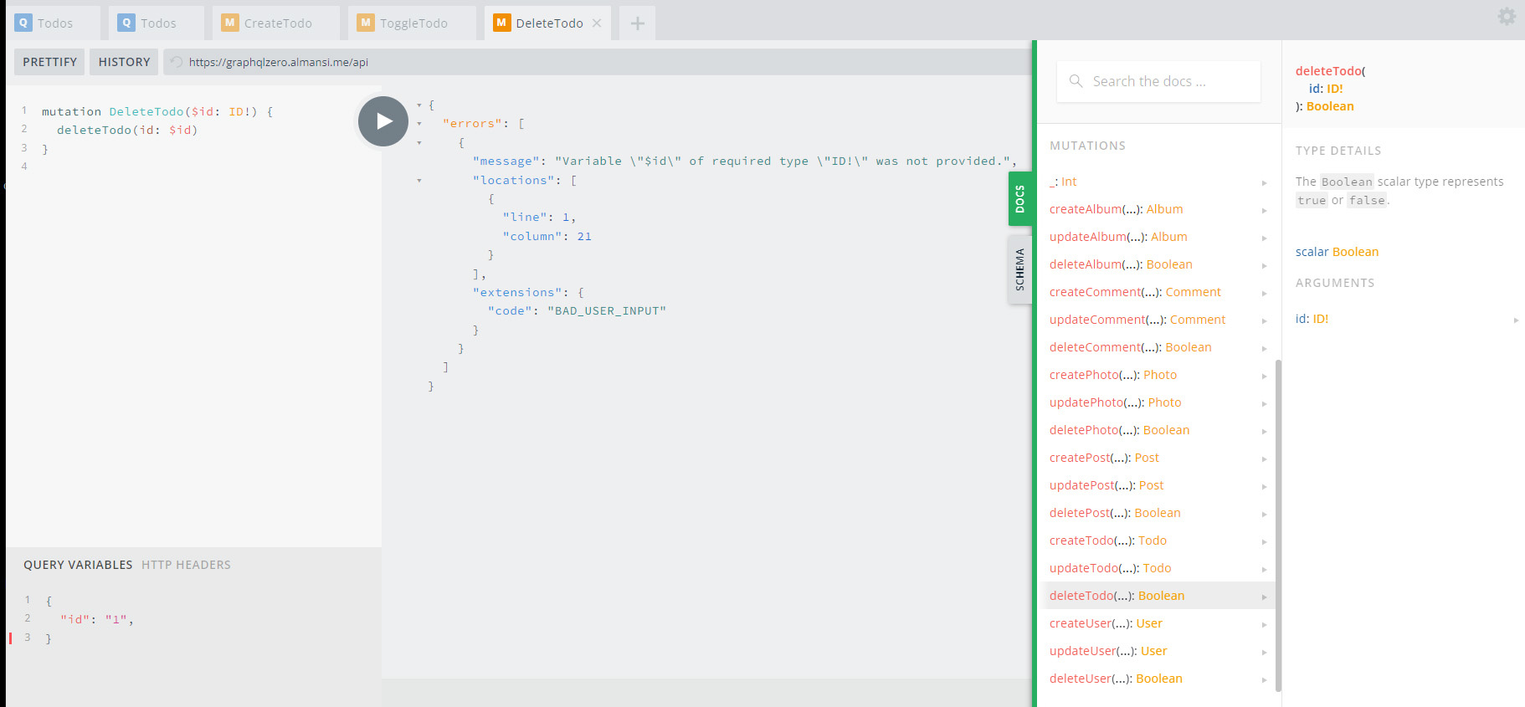1525x707 pixels.
Task: Click the orange M icon on CreateTodo tab
Action: click(229, 23)
